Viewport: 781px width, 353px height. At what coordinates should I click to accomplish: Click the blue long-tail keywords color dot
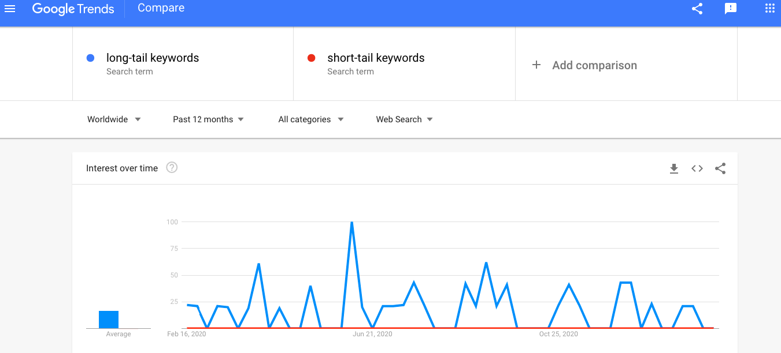coord(90,58)
